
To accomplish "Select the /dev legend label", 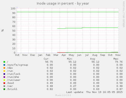I will coord(10,68).
